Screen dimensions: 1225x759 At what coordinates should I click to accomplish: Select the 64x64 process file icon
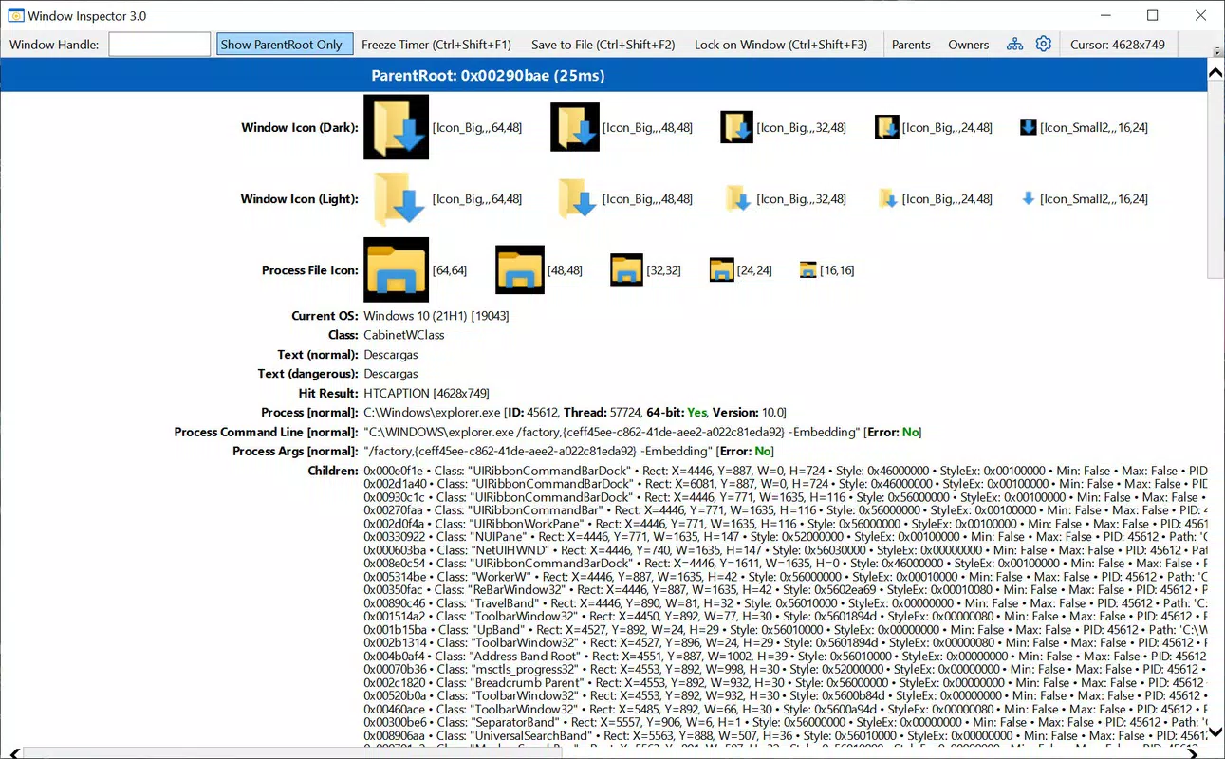[396, 269]
